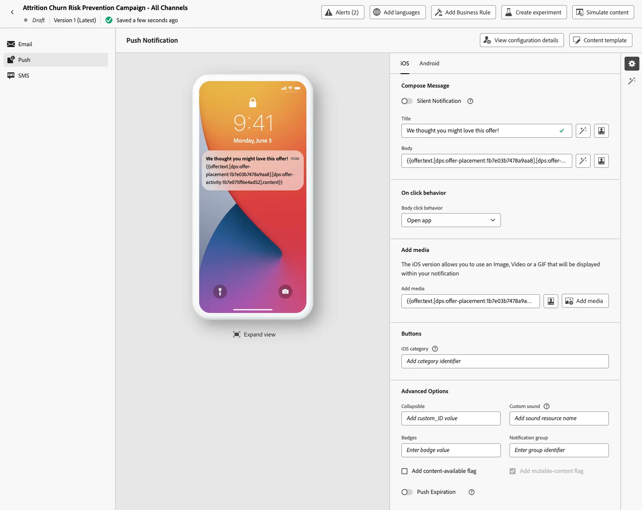This screenshot has height=510, width=642.
Task: Click the Body input field
Action: pyautogui.click(x=486, y=161)
